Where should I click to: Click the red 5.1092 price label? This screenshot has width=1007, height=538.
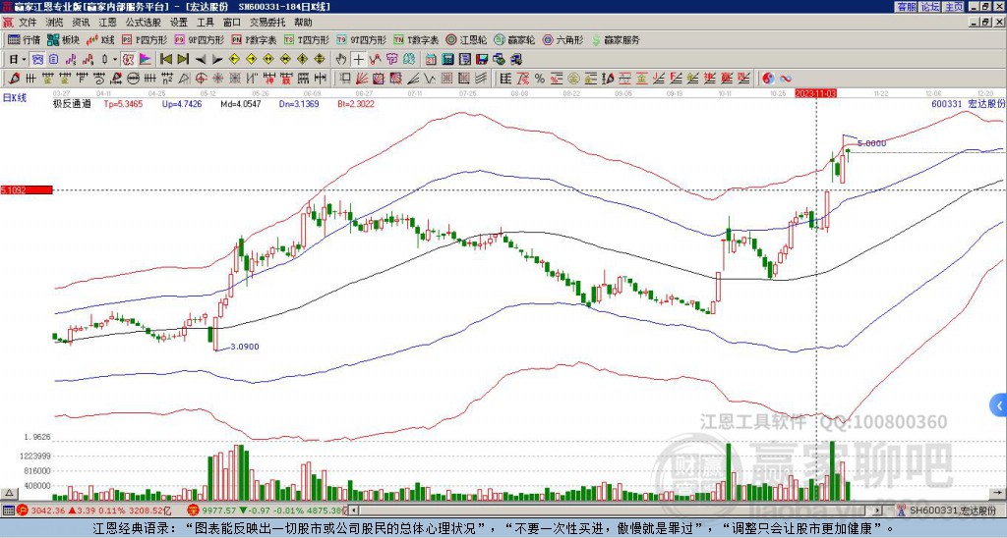(27, 189)
